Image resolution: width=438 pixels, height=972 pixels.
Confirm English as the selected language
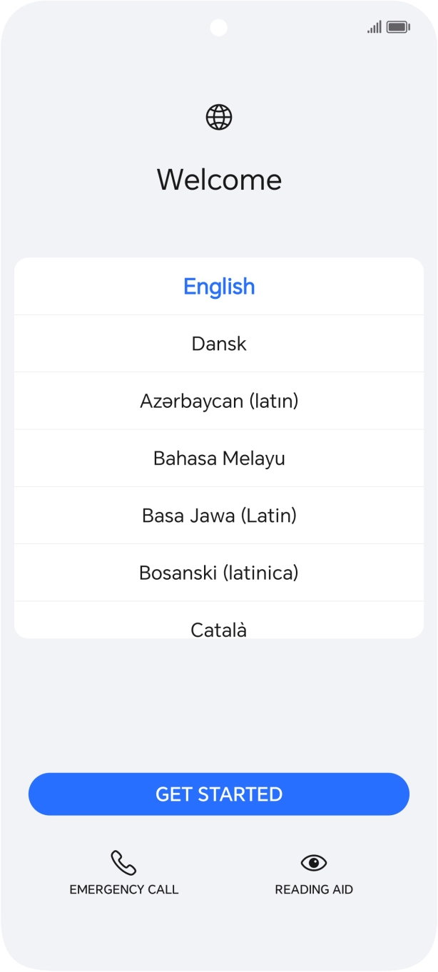[x=219, y=286]
